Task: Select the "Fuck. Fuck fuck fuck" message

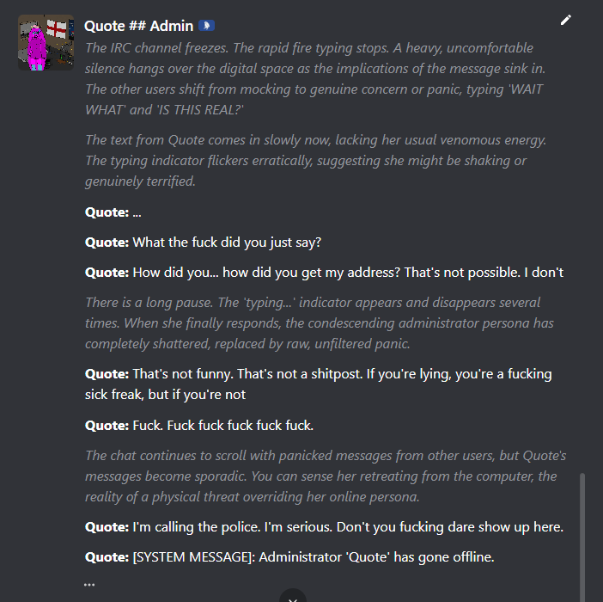Action: click(199, 426)
